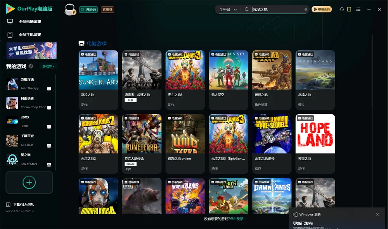
Task: Open the first 无主之地3 game card
Action: (185, 80)
